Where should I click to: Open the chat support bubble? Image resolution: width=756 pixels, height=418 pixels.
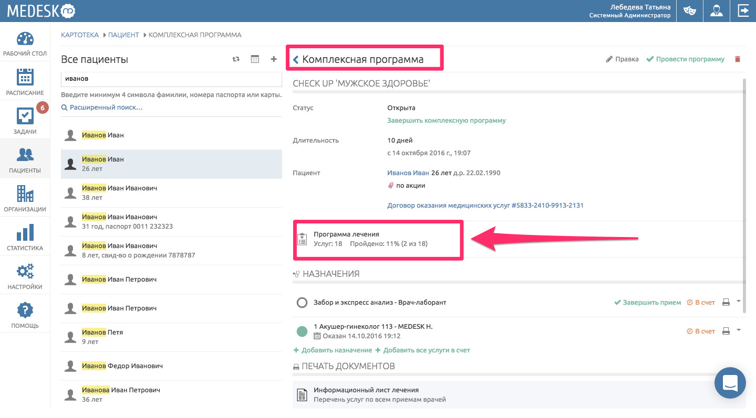pyautogui.click(x=730, y=382)
